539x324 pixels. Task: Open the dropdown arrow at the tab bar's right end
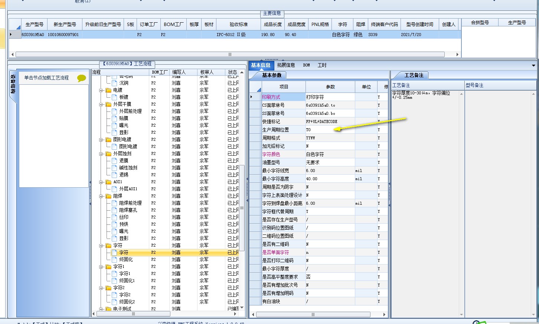[533, 65]
